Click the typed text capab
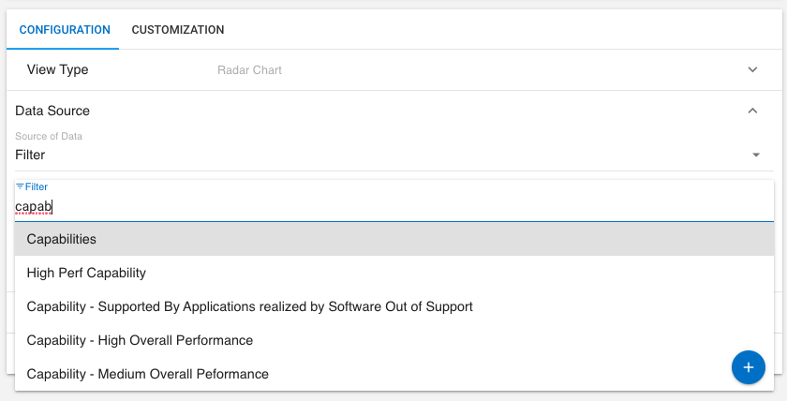Screen dimensions: 787x401 point(33,207)
